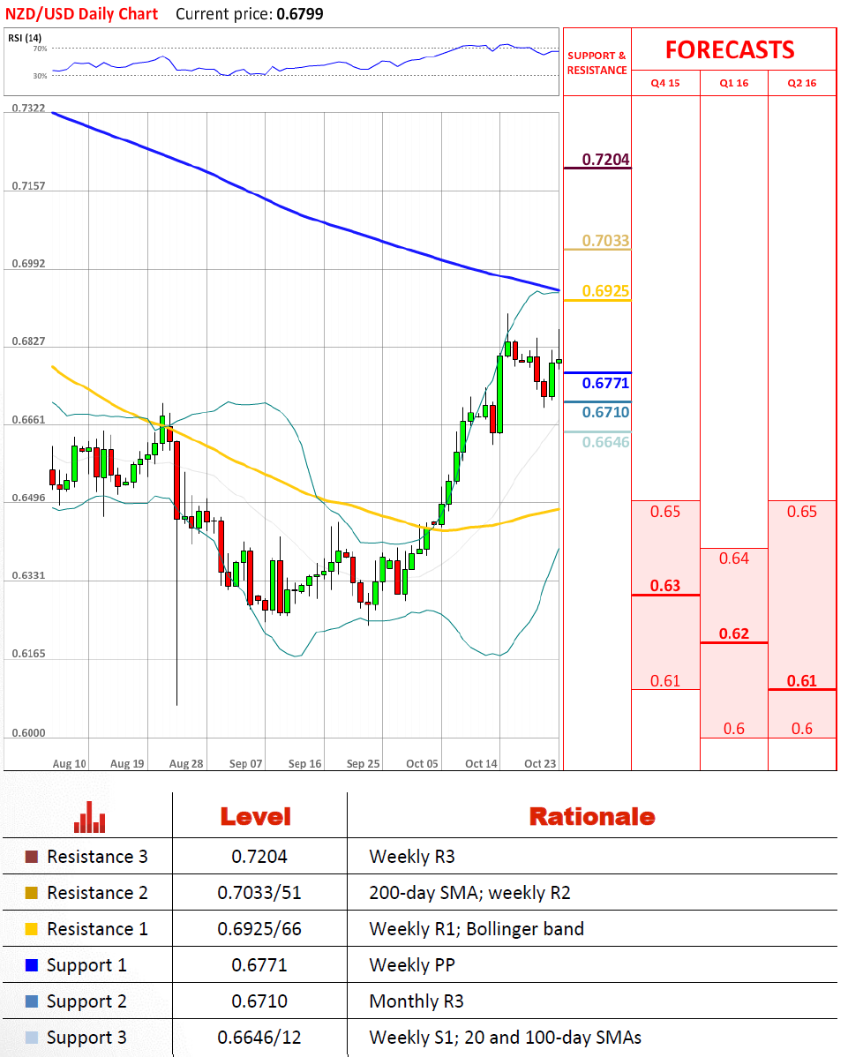Screen dimensions: 848x1057
Task: Click the 0.6000 price axis label
Action: [29, 733]
